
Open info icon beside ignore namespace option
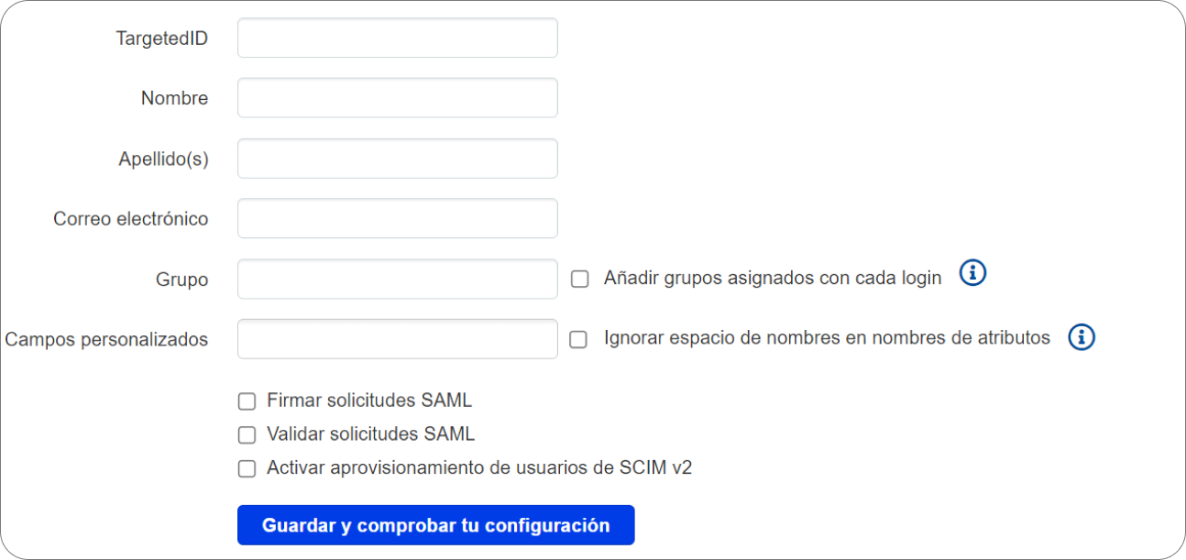(x=1082, y=337)
